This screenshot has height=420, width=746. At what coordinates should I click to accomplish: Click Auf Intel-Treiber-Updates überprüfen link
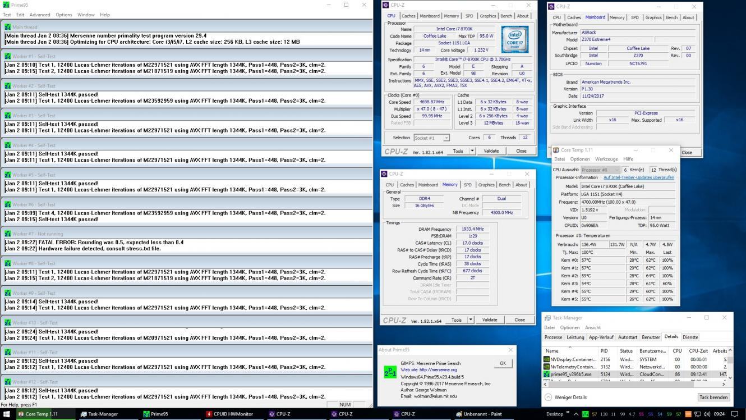point(639,177)
